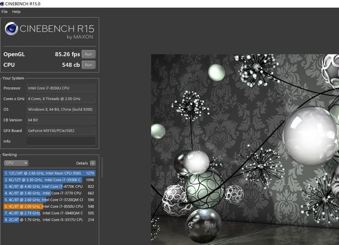The image size is (339, 245).
Task: Select ranking row 4 Core i7-3770
Action: coord(50,193)
